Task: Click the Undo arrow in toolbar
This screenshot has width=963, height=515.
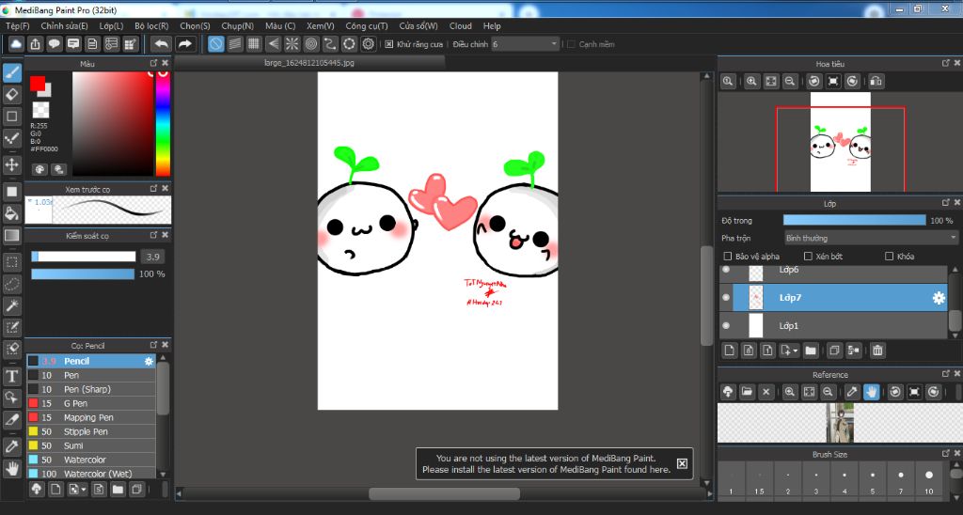Action: (161, 43)
